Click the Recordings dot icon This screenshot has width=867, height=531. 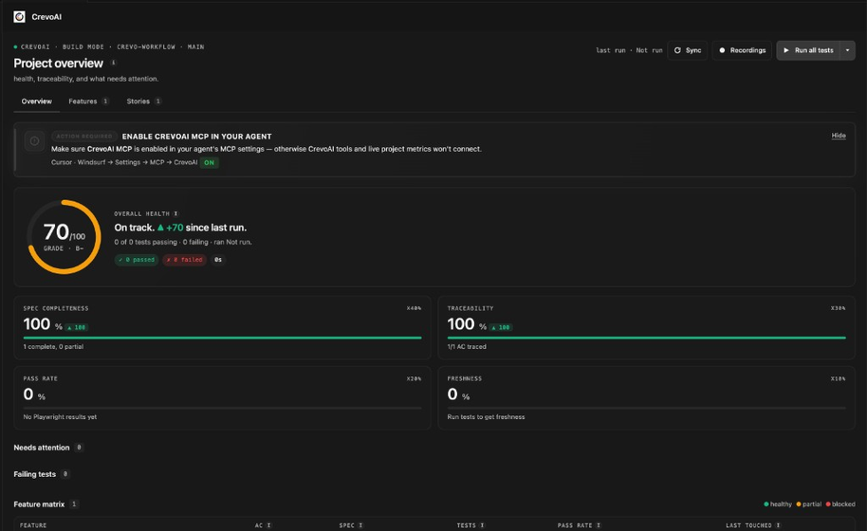pyautogui.click(x=722, y=50)
